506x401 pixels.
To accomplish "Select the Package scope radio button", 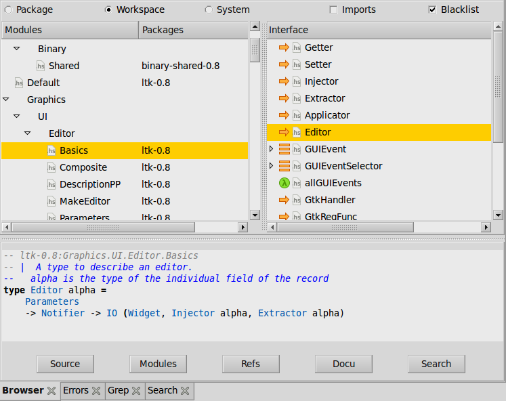I will point(8,9).
